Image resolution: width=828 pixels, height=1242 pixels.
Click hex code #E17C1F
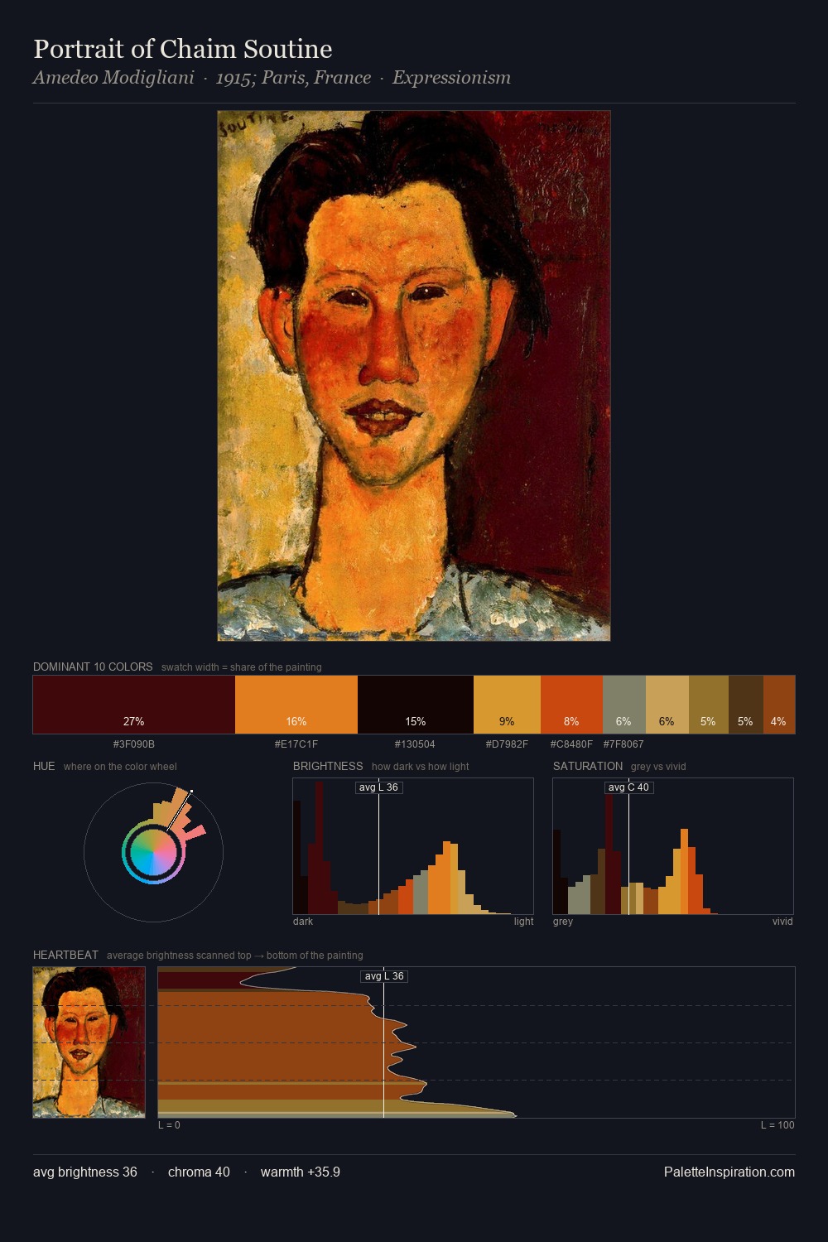[x=296, y=744]
